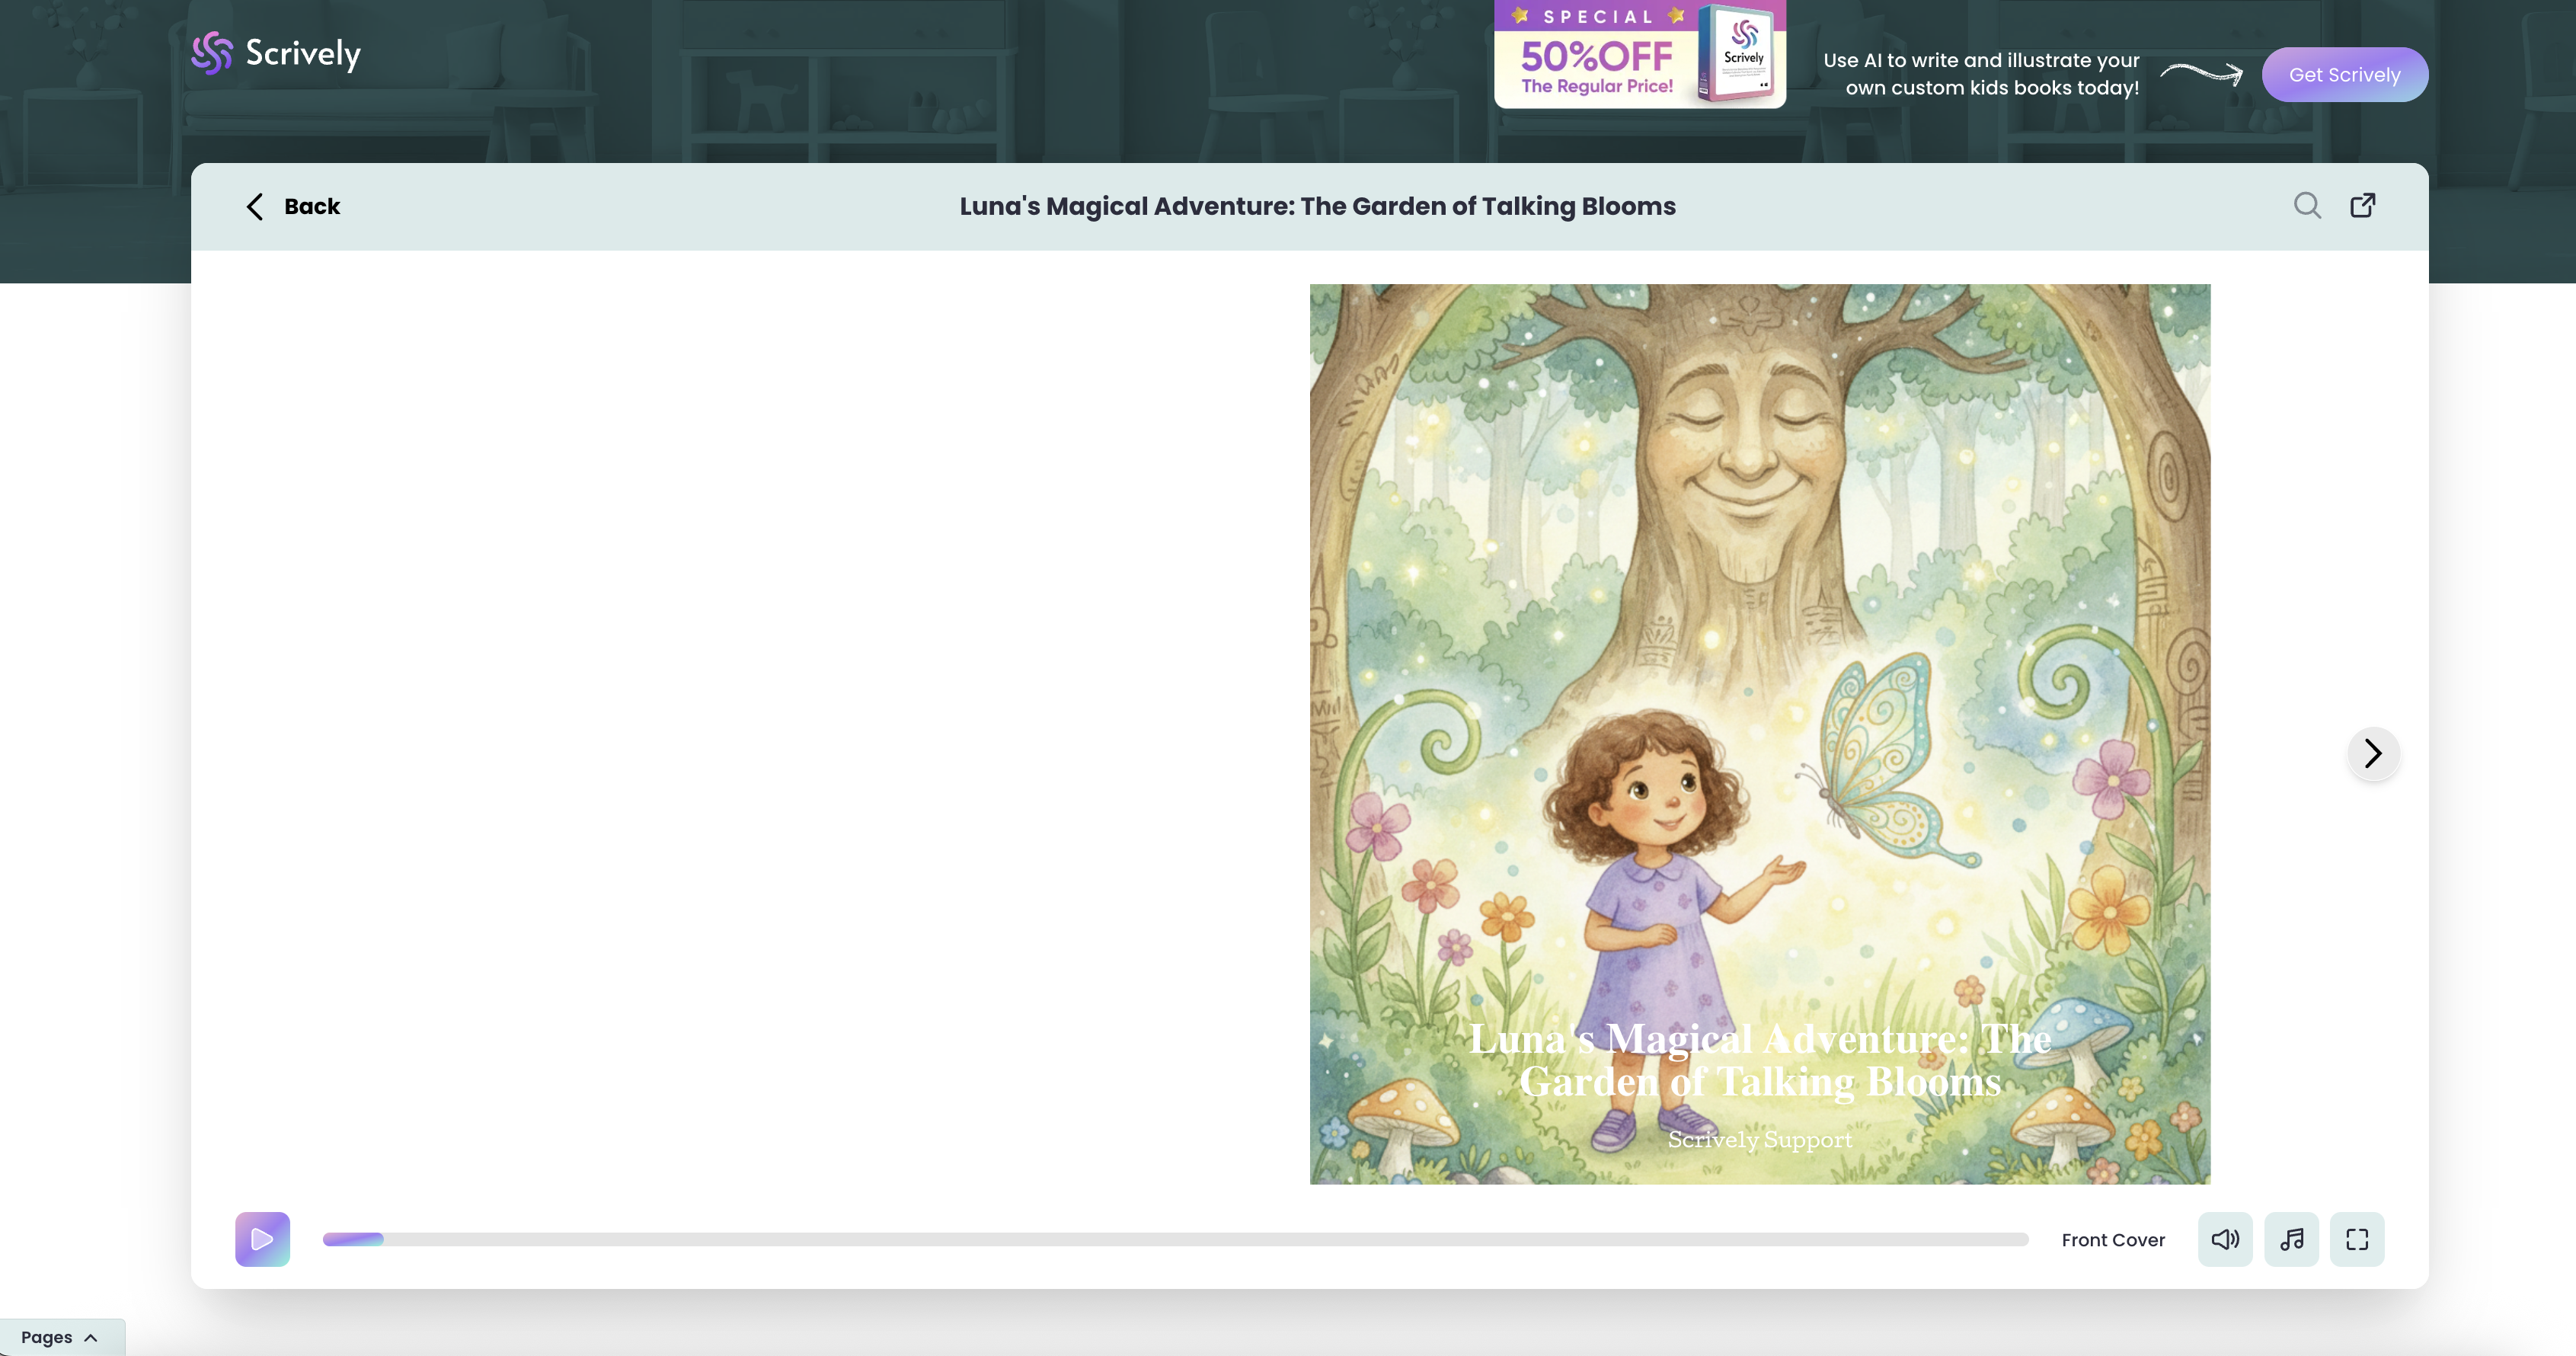Click the book title heading

click(1317, 206)
